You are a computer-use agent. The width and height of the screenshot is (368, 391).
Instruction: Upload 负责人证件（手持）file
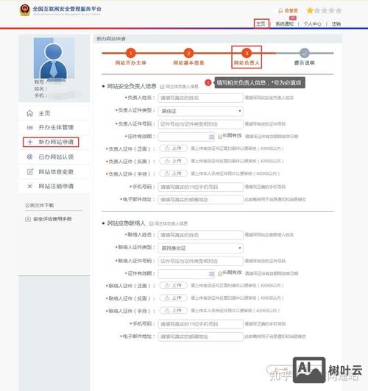click(x=173, y=173)
